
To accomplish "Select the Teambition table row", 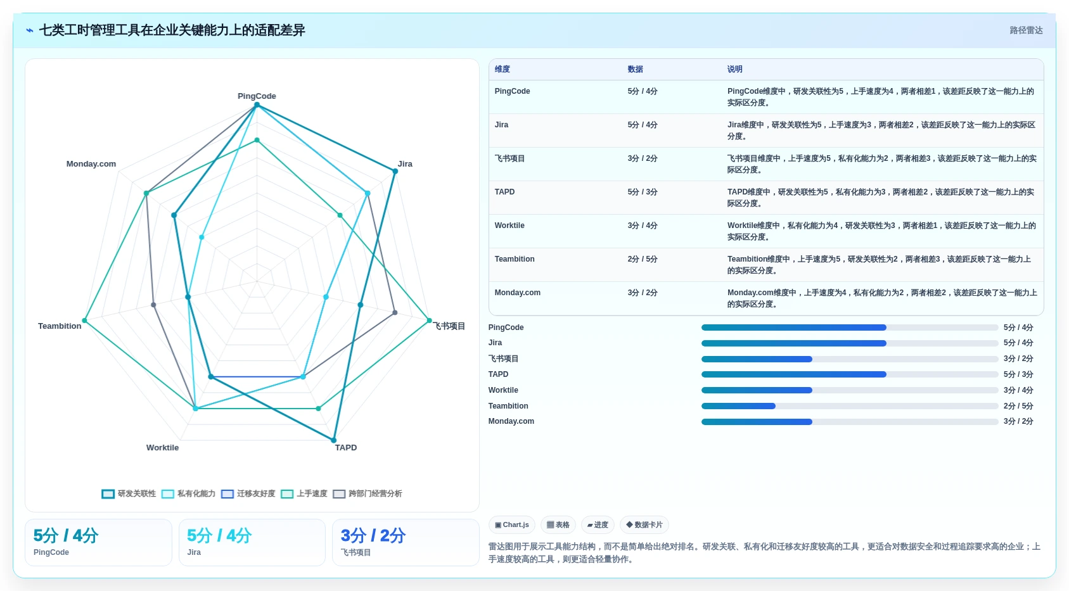I will 766,265.
